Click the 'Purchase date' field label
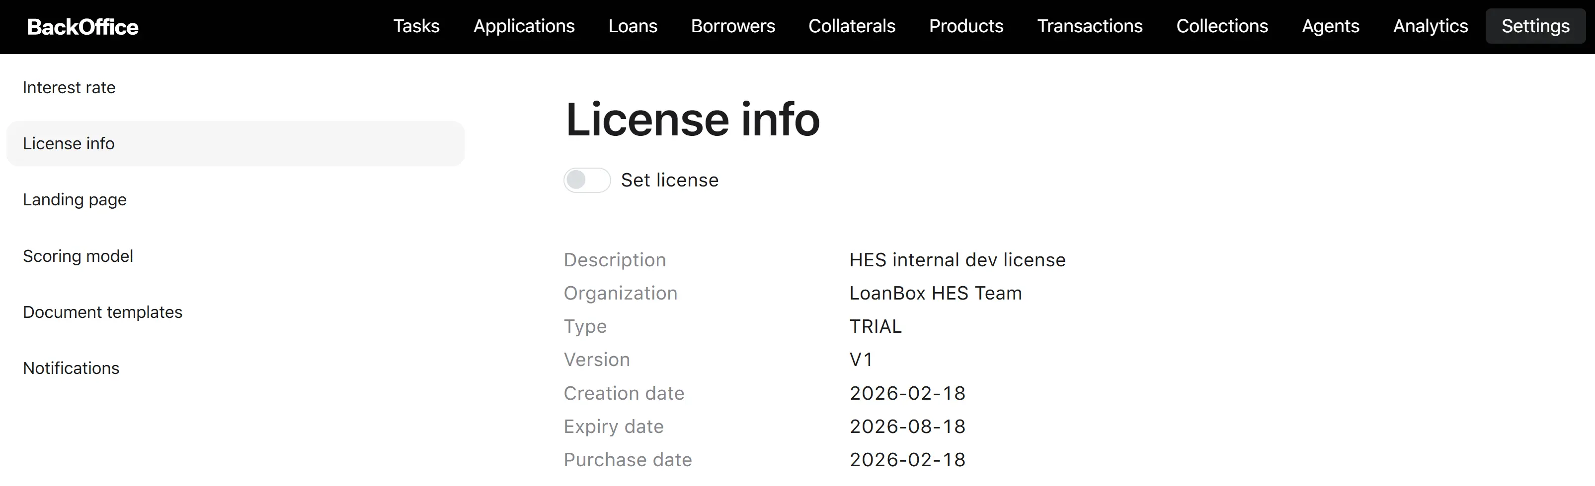Screen dimensions: 1595x486 pos(627,459)
